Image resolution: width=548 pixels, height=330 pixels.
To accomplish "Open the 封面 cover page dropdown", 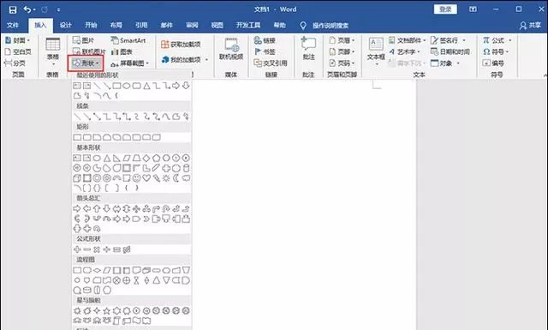I will [x=17, y=40].
